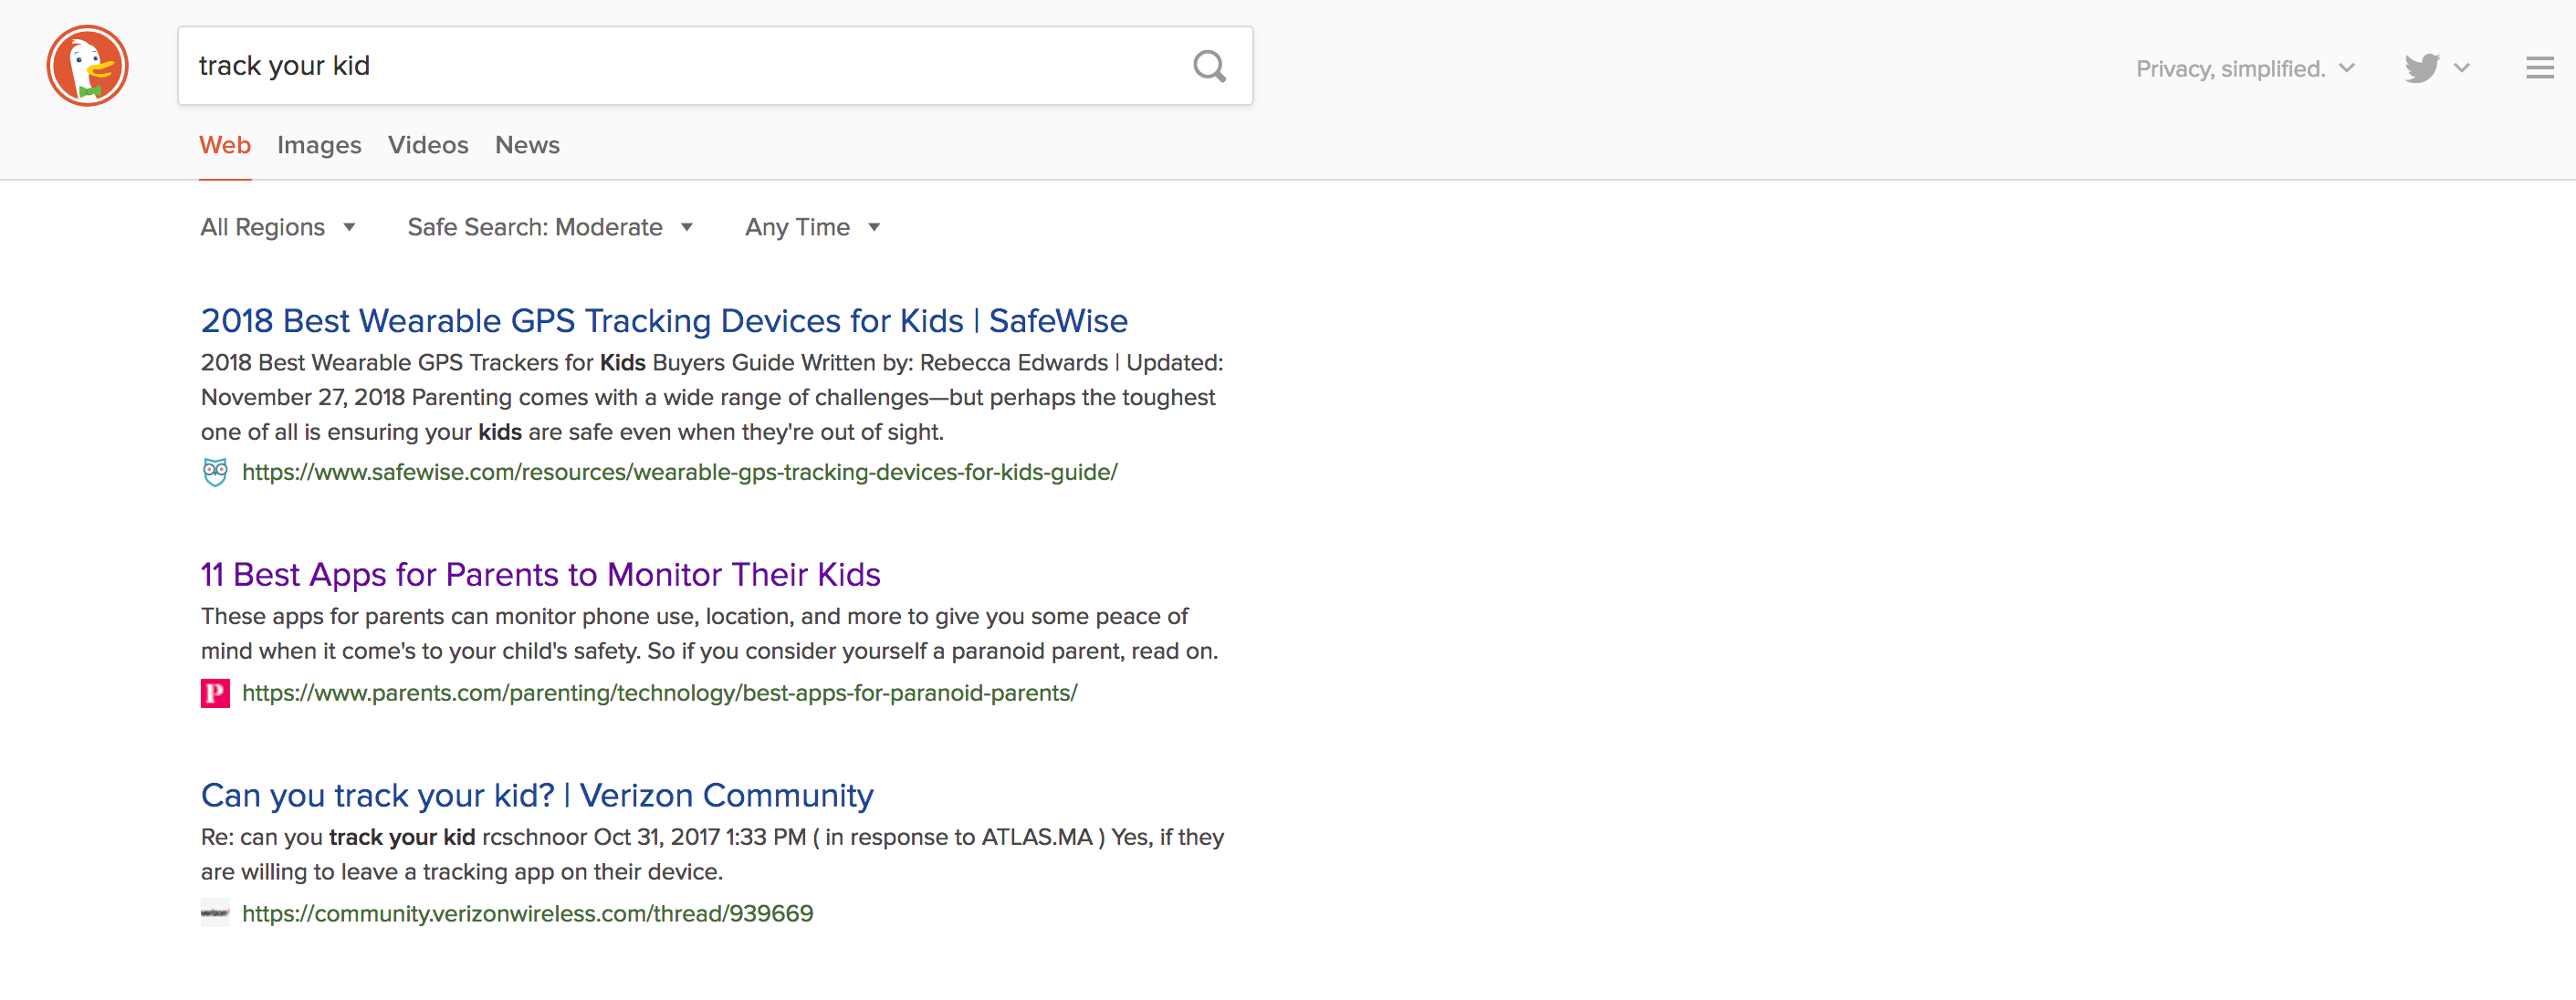Focus the search box containing track your kid
Screen dimensions: 2576x1000
[x=715, y=66]
